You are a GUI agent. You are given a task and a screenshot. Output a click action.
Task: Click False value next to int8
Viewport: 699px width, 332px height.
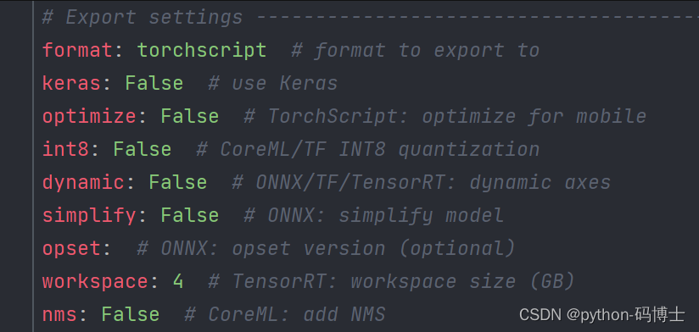[143, 149]
